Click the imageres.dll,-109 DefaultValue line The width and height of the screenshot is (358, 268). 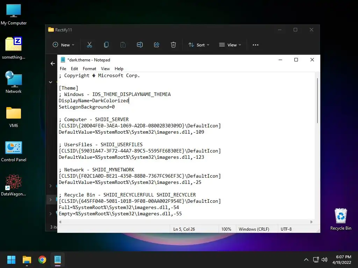click(131, 132)
